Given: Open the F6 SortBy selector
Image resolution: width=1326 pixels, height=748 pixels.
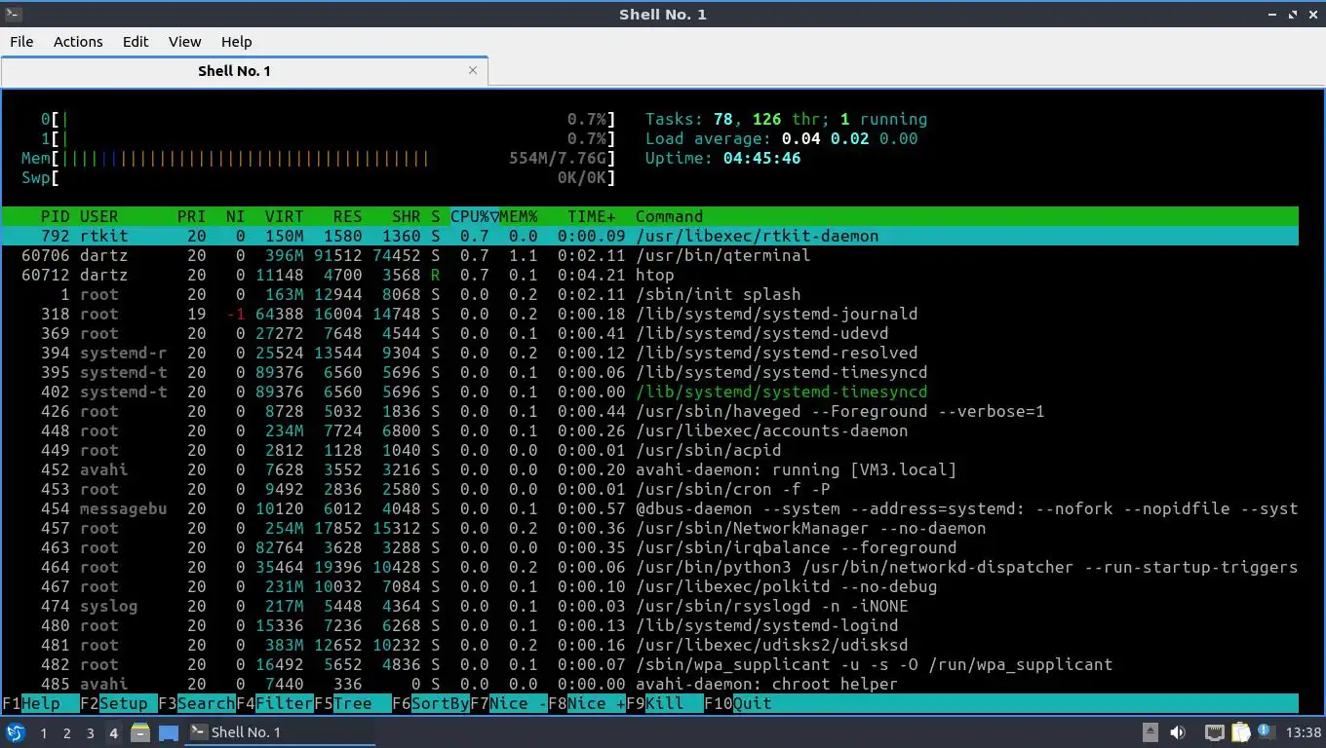Looking at the screenshot, I should point(431,703).
